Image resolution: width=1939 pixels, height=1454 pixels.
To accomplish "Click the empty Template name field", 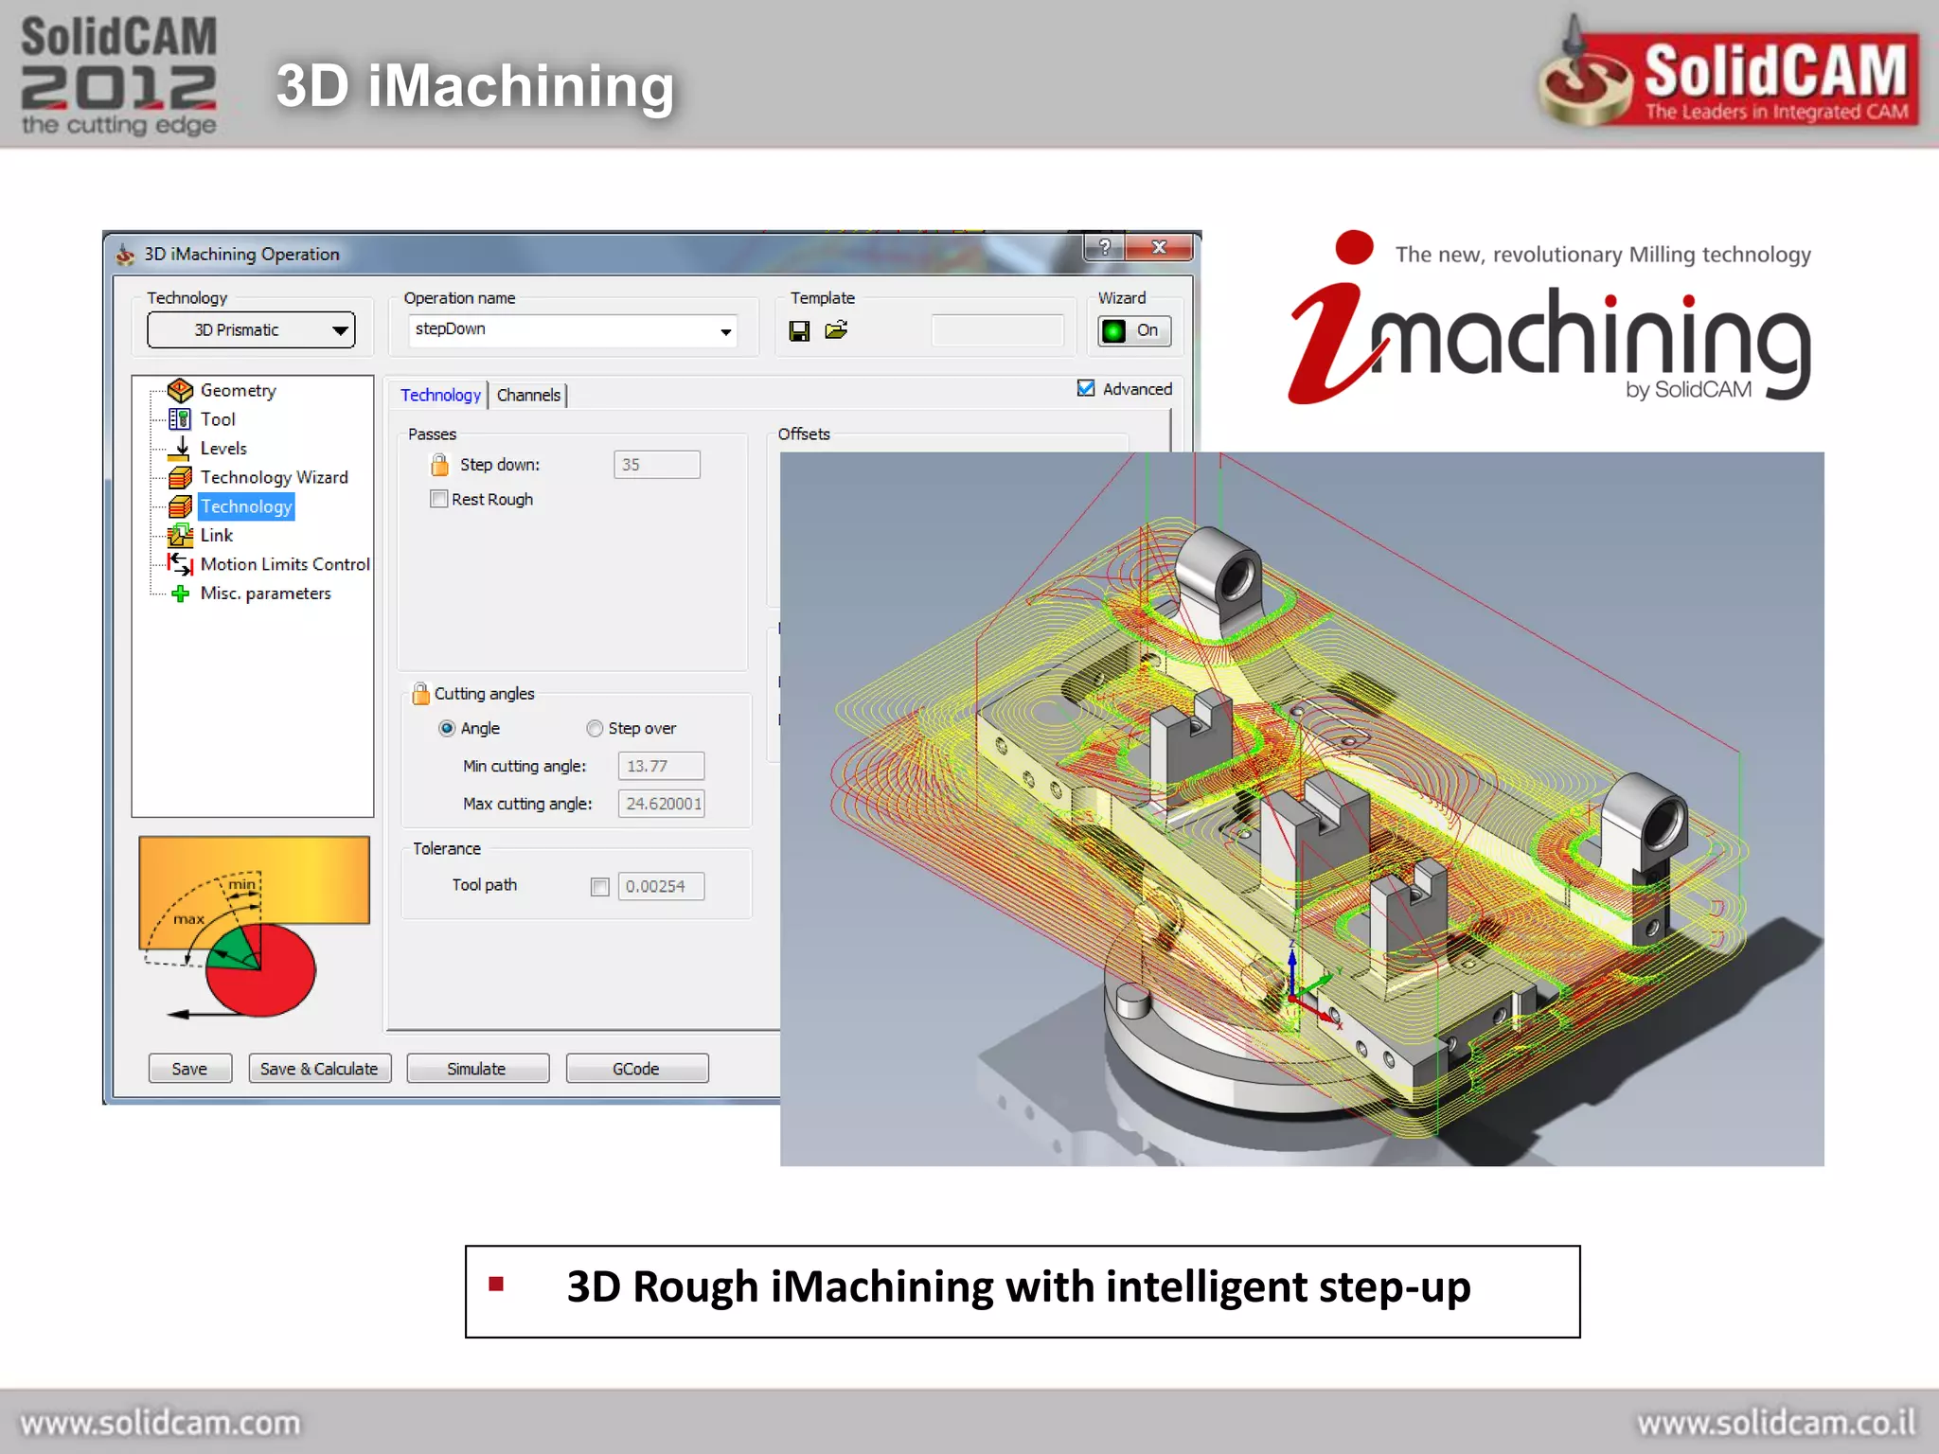I will tap(998, 330).
